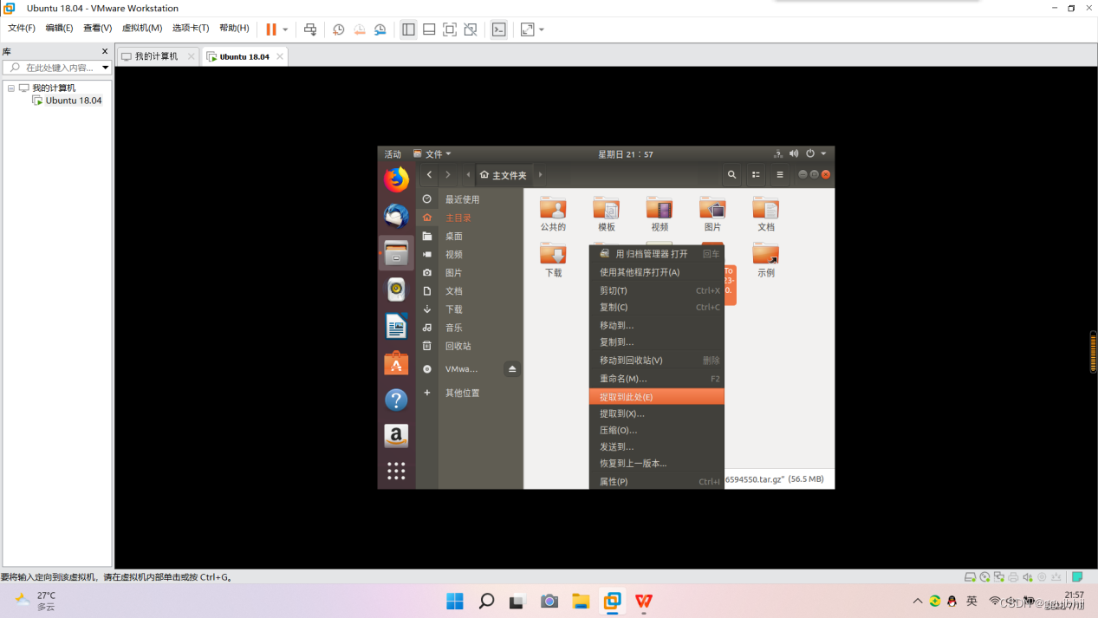This screenshot has height=618, width=1098.
Task: Toggle the thumbnail bar view icon
Action: (429, 29)
